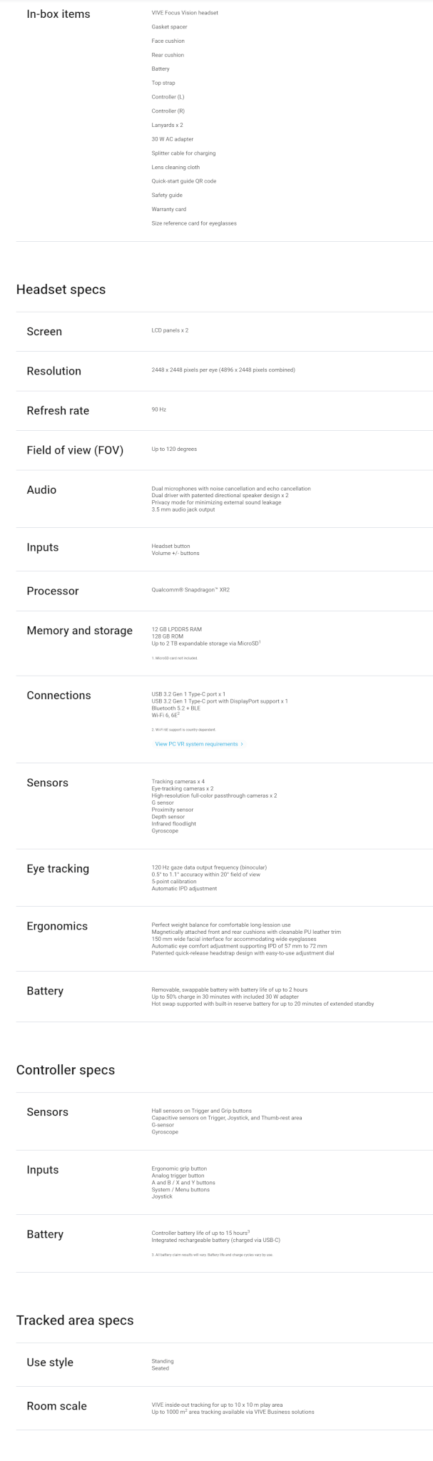Viewport: 433px width, 1461px height.
Task: Click the Eye tracking row label
Action: 58,869
